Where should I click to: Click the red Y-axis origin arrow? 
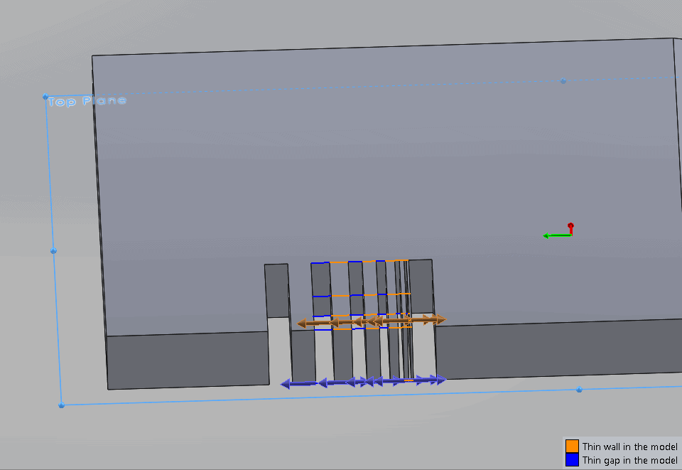click(x=570, y=227)
